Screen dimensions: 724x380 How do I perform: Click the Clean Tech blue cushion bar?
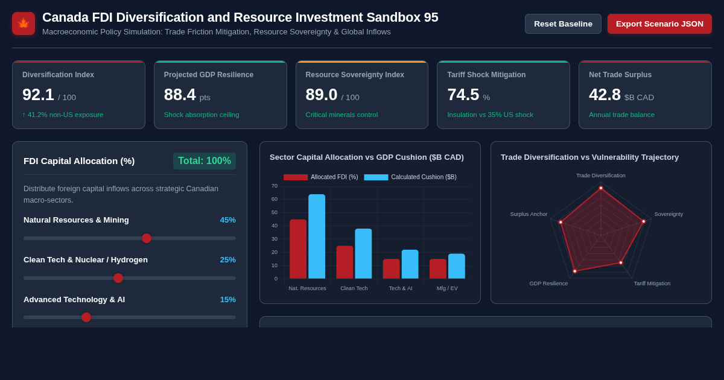coord(363,254)
